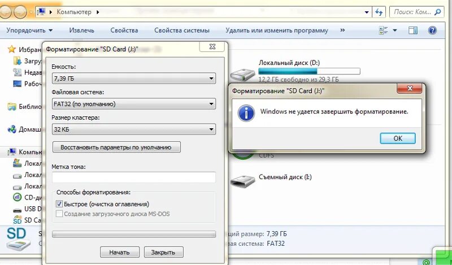Open the view options dropdown arrow
Screen dimensions: 452x265
pyautogui.click(x=394, y=31)
